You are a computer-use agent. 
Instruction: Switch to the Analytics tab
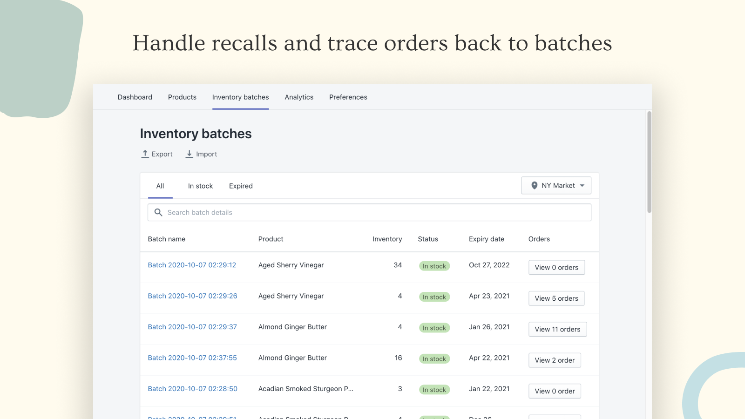[x=299, y=97]
